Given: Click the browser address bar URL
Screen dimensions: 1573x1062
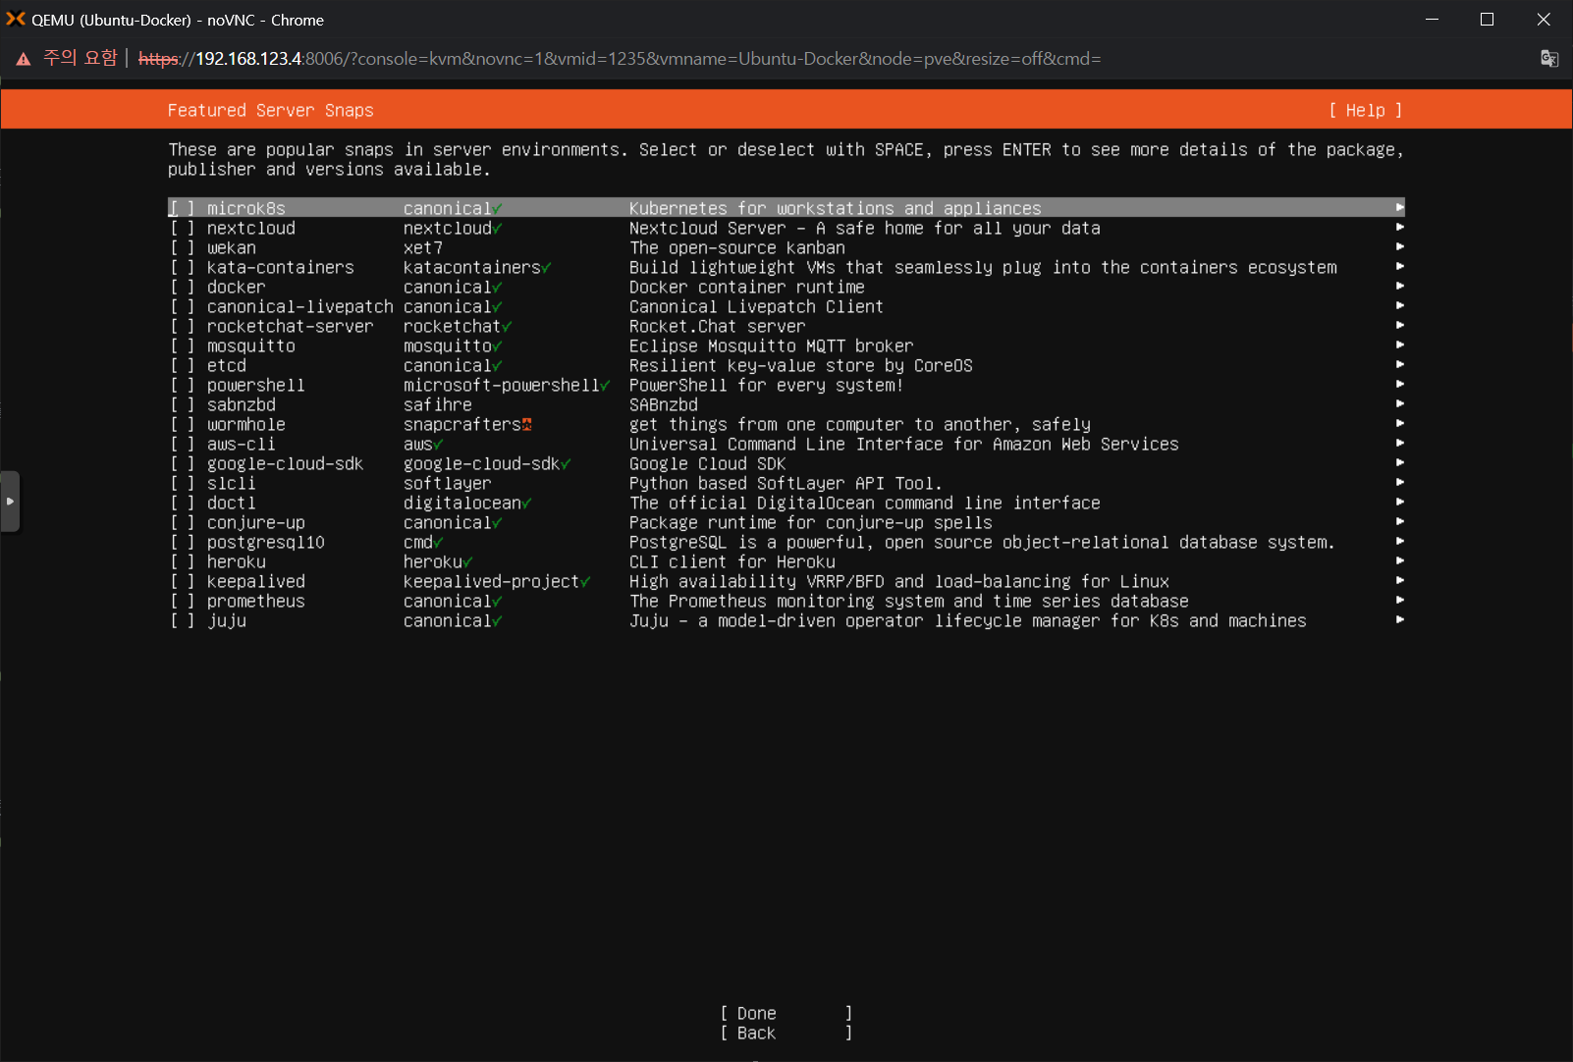Looking at the screenshot, I should [620, 59].
